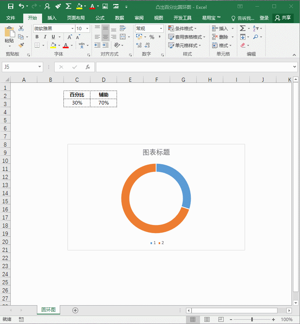The image size is (300, 324).
Task: Toggle Italic formatting
Action: click(45, 37)
